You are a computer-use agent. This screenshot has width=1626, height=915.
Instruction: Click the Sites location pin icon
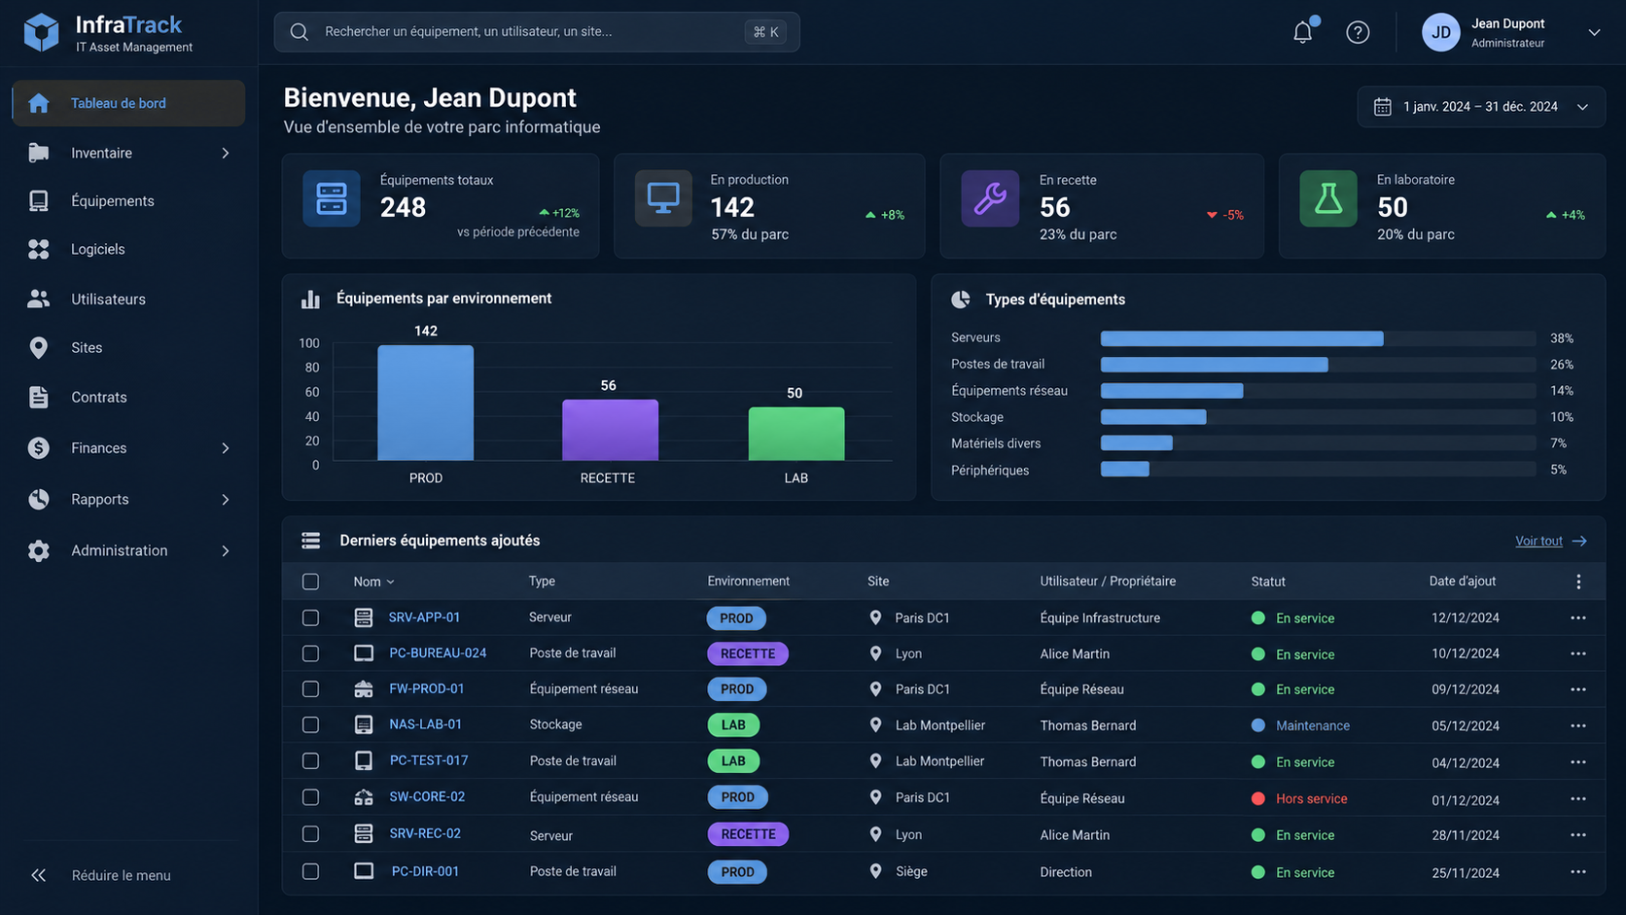[39, 348]
